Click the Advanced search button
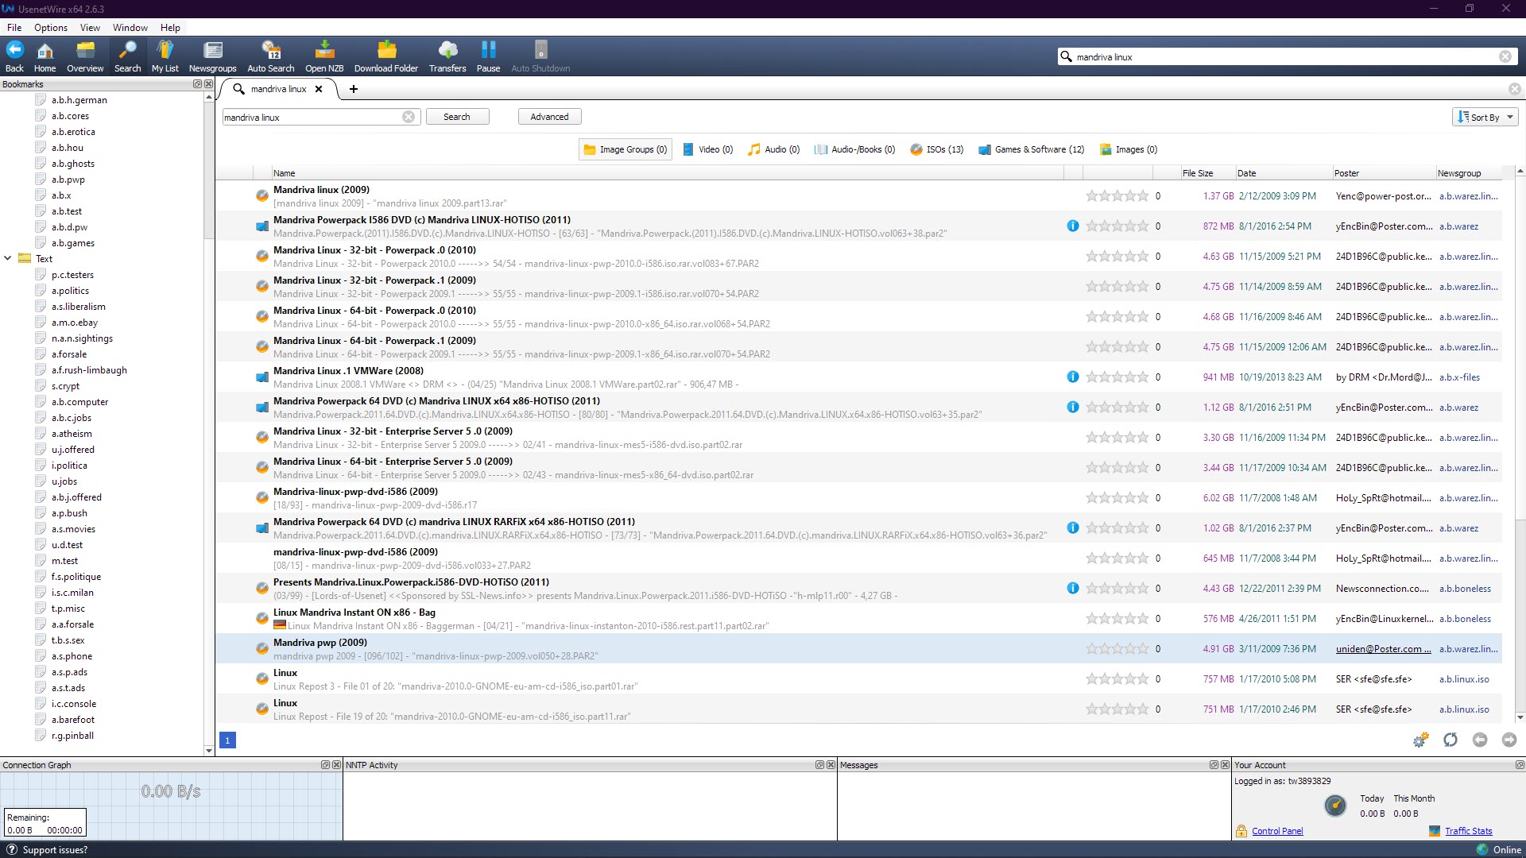 pos(550,116)
